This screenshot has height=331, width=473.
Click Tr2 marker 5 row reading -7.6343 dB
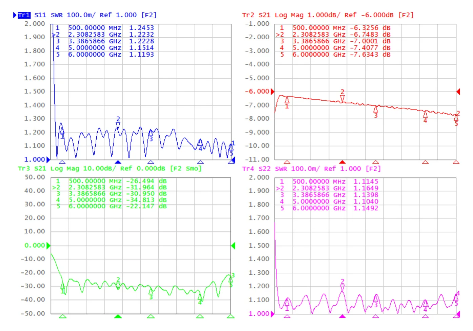click(335, 55)
